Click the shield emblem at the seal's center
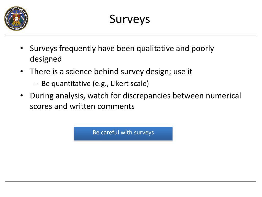The height and width of the screenshot is (197, 262). point(16,19)
